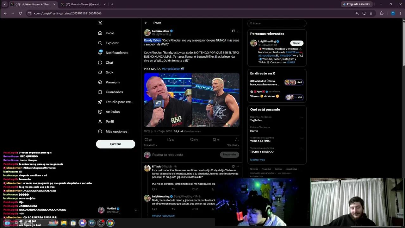The image size is (405, 228).
Task: Open Más opciones menu in sidebar
Action: tap(113, 131)
